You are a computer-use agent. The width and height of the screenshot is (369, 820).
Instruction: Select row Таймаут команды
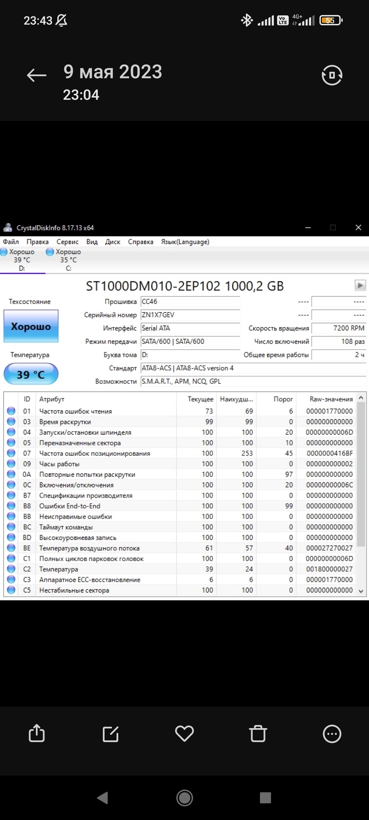(180, 527)
